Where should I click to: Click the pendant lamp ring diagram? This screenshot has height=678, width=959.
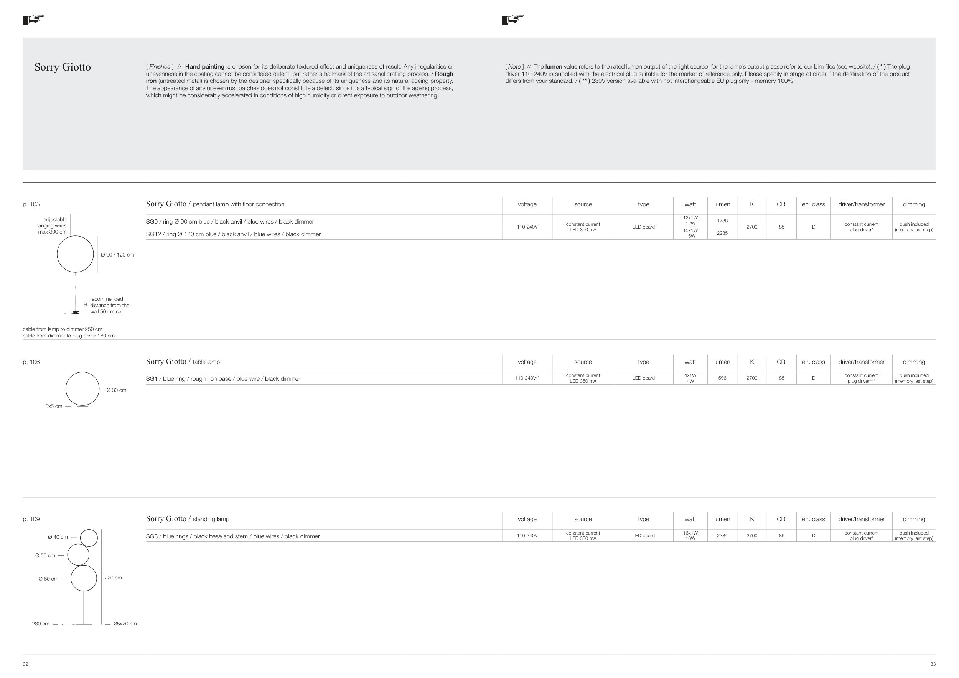(x=75, y=254)
